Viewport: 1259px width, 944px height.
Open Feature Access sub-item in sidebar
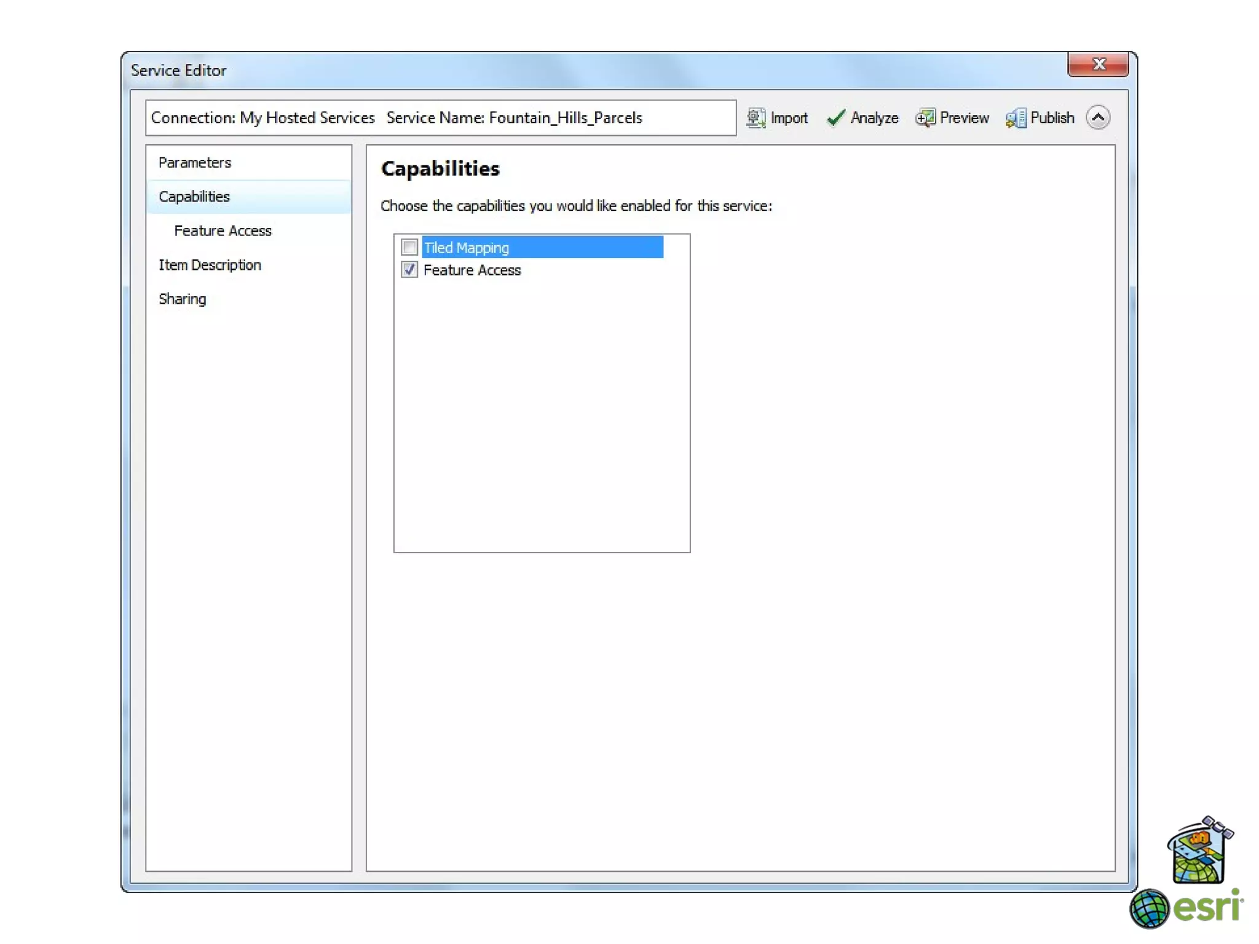223,230
